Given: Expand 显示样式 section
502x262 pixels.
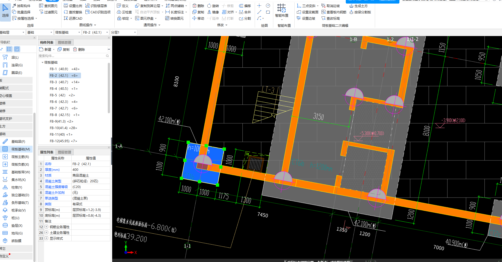Looking at the screenshot, I should coord(47,238).
